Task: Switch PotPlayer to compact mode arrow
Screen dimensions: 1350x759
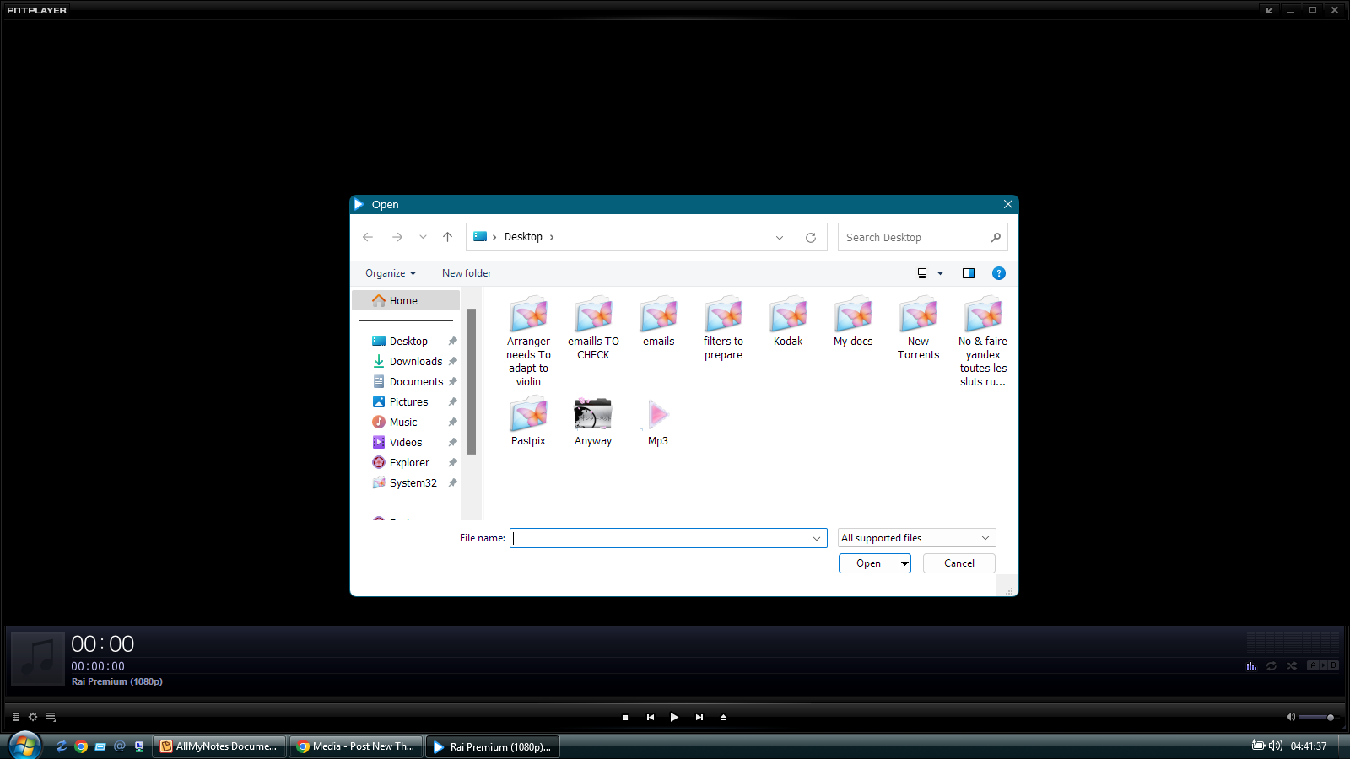Action: pyautogui.click(x=1269, y=10)
